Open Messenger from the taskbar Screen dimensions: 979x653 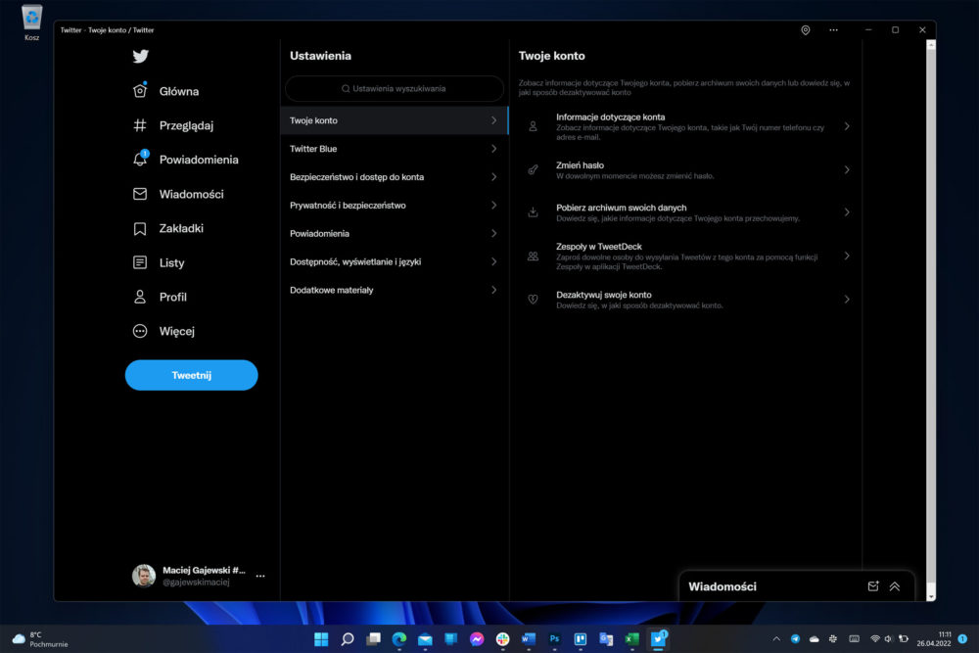point(477,638)
